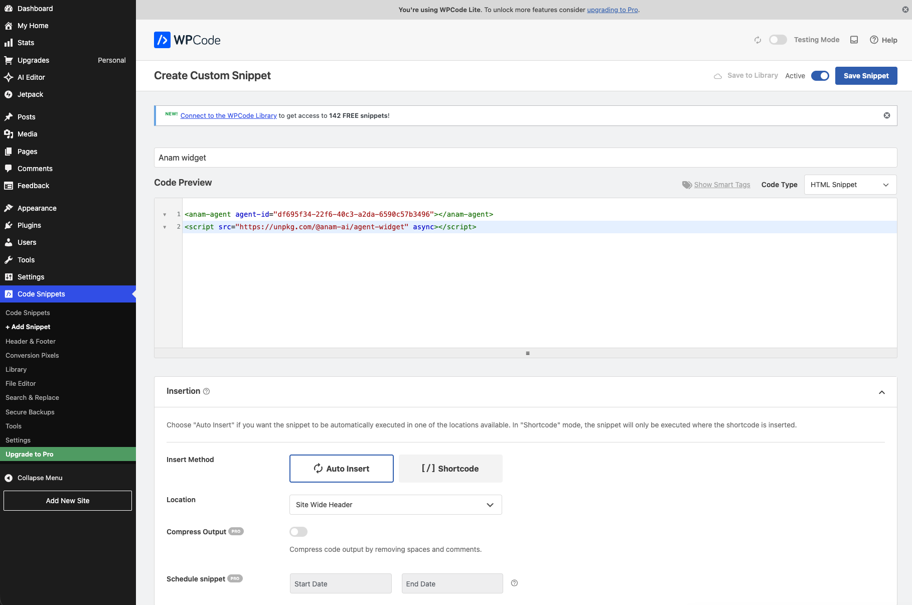Collapse the Insertion section
The image size is (912, 605).
point(881,392)
